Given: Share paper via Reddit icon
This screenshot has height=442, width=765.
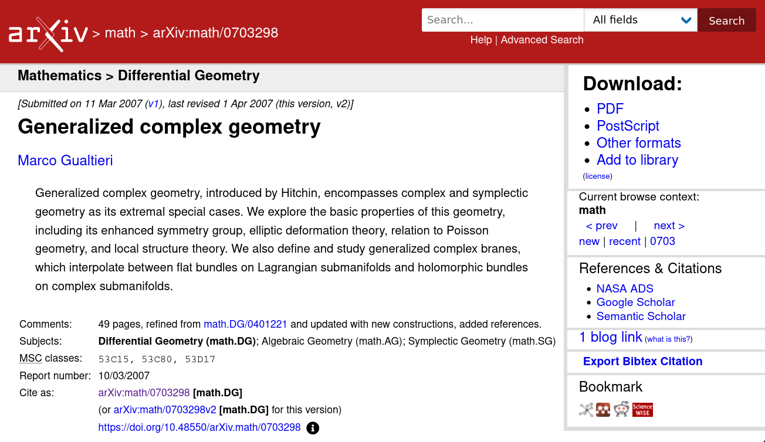Looking at the screenshot, I should pyautogui.click(x=622, y=409).
